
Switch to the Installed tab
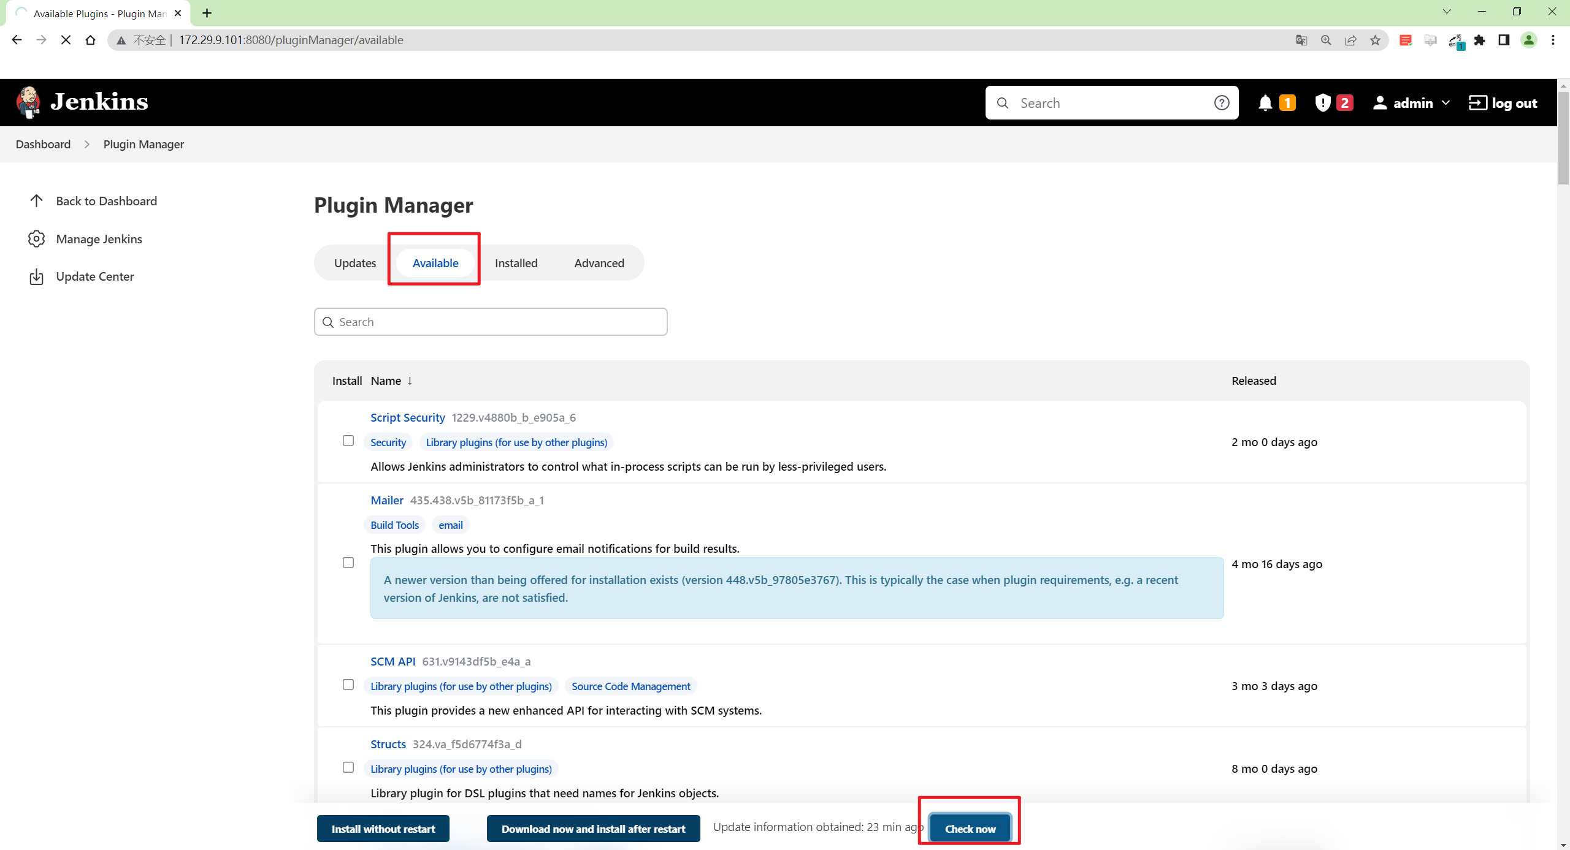point(516,263)
